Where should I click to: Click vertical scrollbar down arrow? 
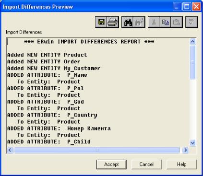point(192,143)
